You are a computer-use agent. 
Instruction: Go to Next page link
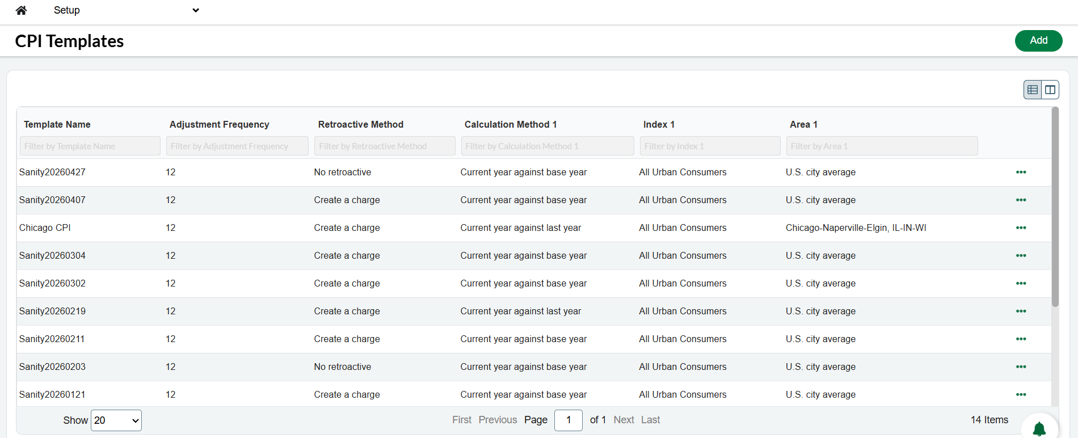pyautogui.click(x=624, y=420)
